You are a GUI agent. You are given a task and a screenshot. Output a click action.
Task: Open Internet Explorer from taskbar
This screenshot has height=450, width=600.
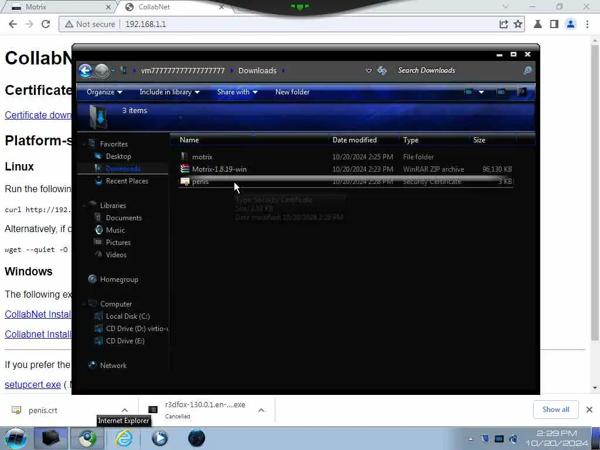pos(124,438)
